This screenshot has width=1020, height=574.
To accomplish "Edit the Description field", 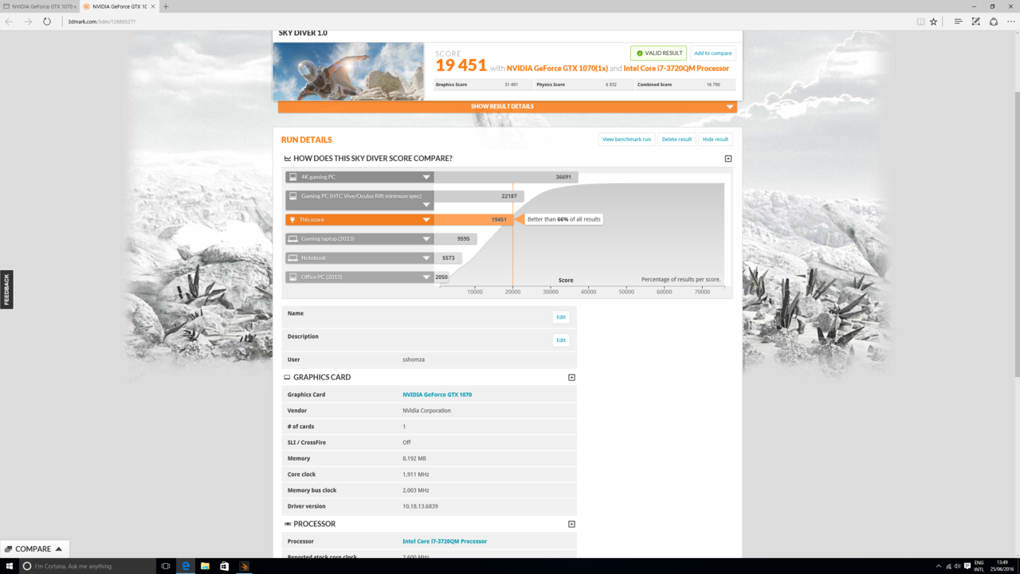I will (561, 340).
